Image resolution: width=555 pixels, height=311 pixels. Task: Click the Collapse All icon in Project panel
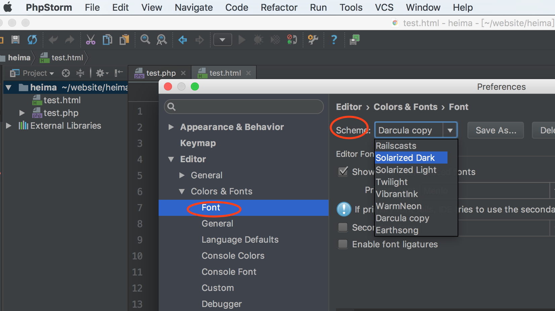[x=80, y=73]
